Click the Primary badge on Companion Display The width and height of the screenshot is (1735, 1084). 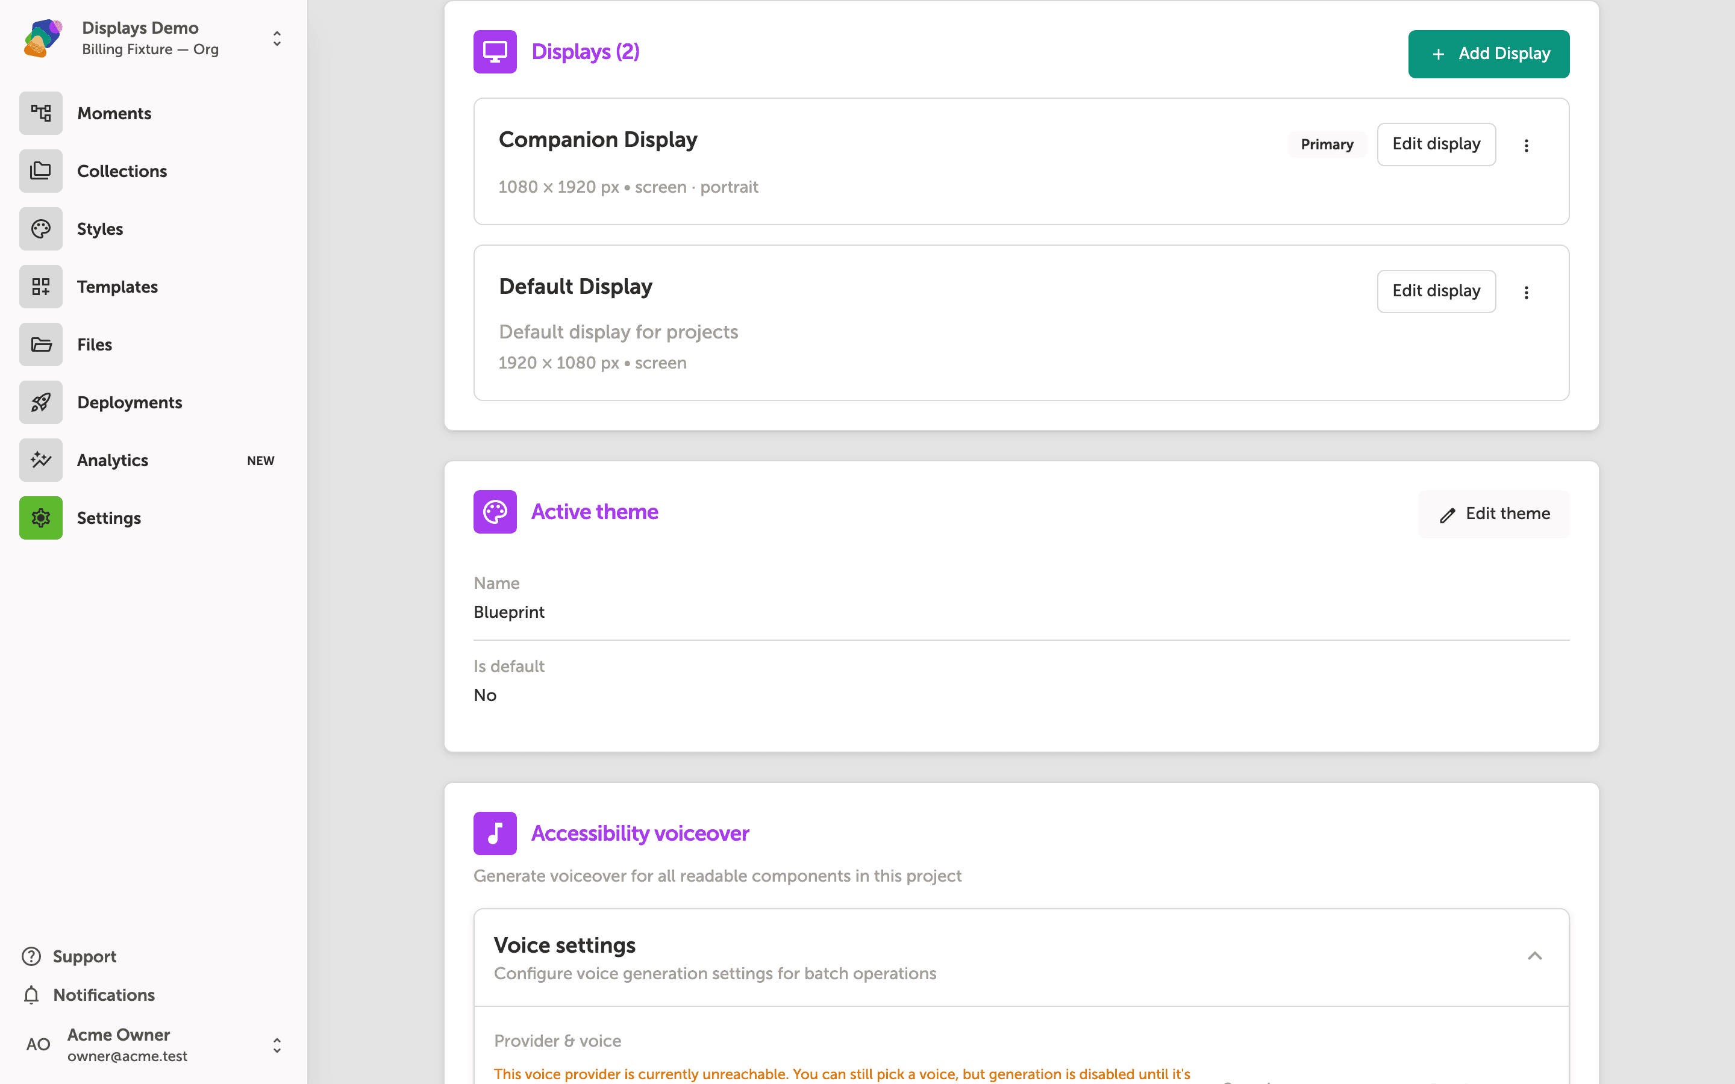1327,144
